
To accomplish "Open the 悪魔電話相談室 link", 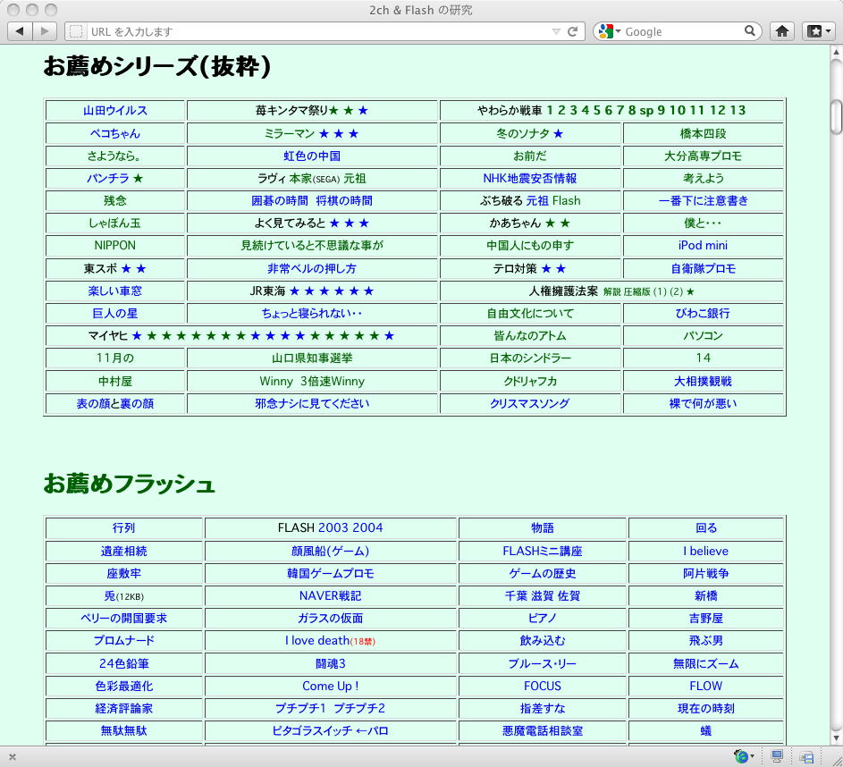I will pos(543,731).
